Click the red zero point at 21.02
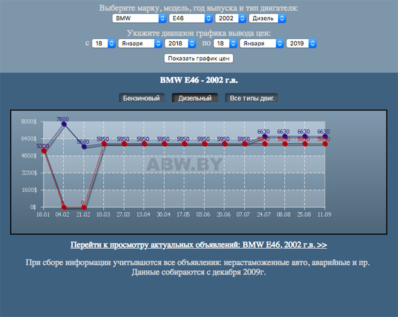 (84, 207)
